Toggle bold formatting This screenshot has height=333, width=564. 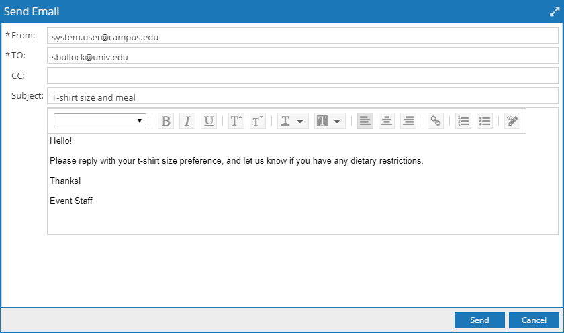pos(166,121)
